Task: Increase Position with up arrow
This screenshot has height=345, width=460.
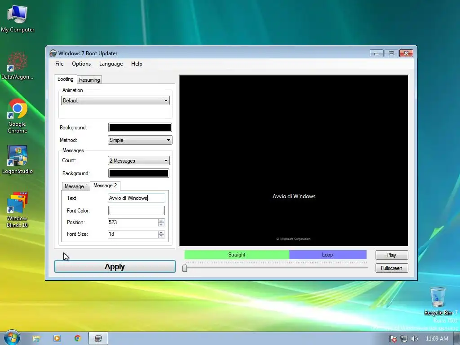Action: [161, 221]
